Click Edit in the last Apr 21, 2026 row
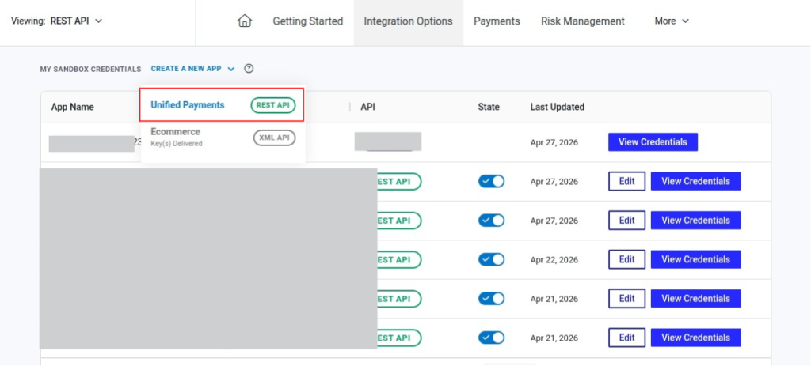The width and height of the screenshot is (811, 366). click(627, 338)
